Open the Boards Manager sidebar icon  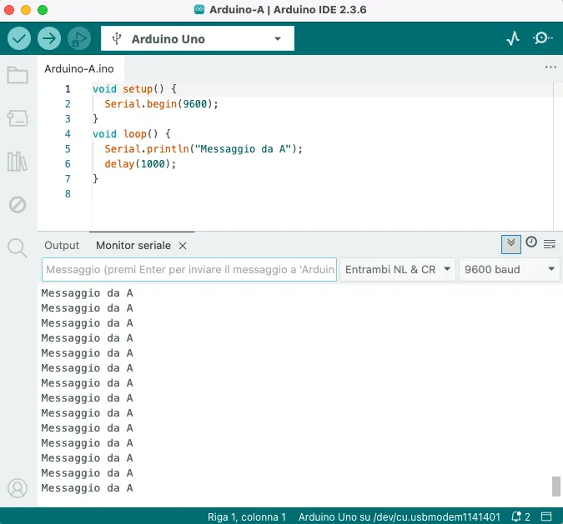[18, 118]
